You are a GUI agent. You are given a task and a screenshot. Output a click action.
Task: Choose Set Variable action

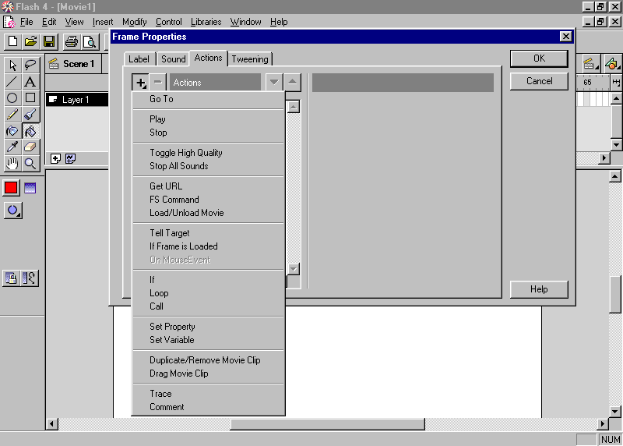point(208,340)
